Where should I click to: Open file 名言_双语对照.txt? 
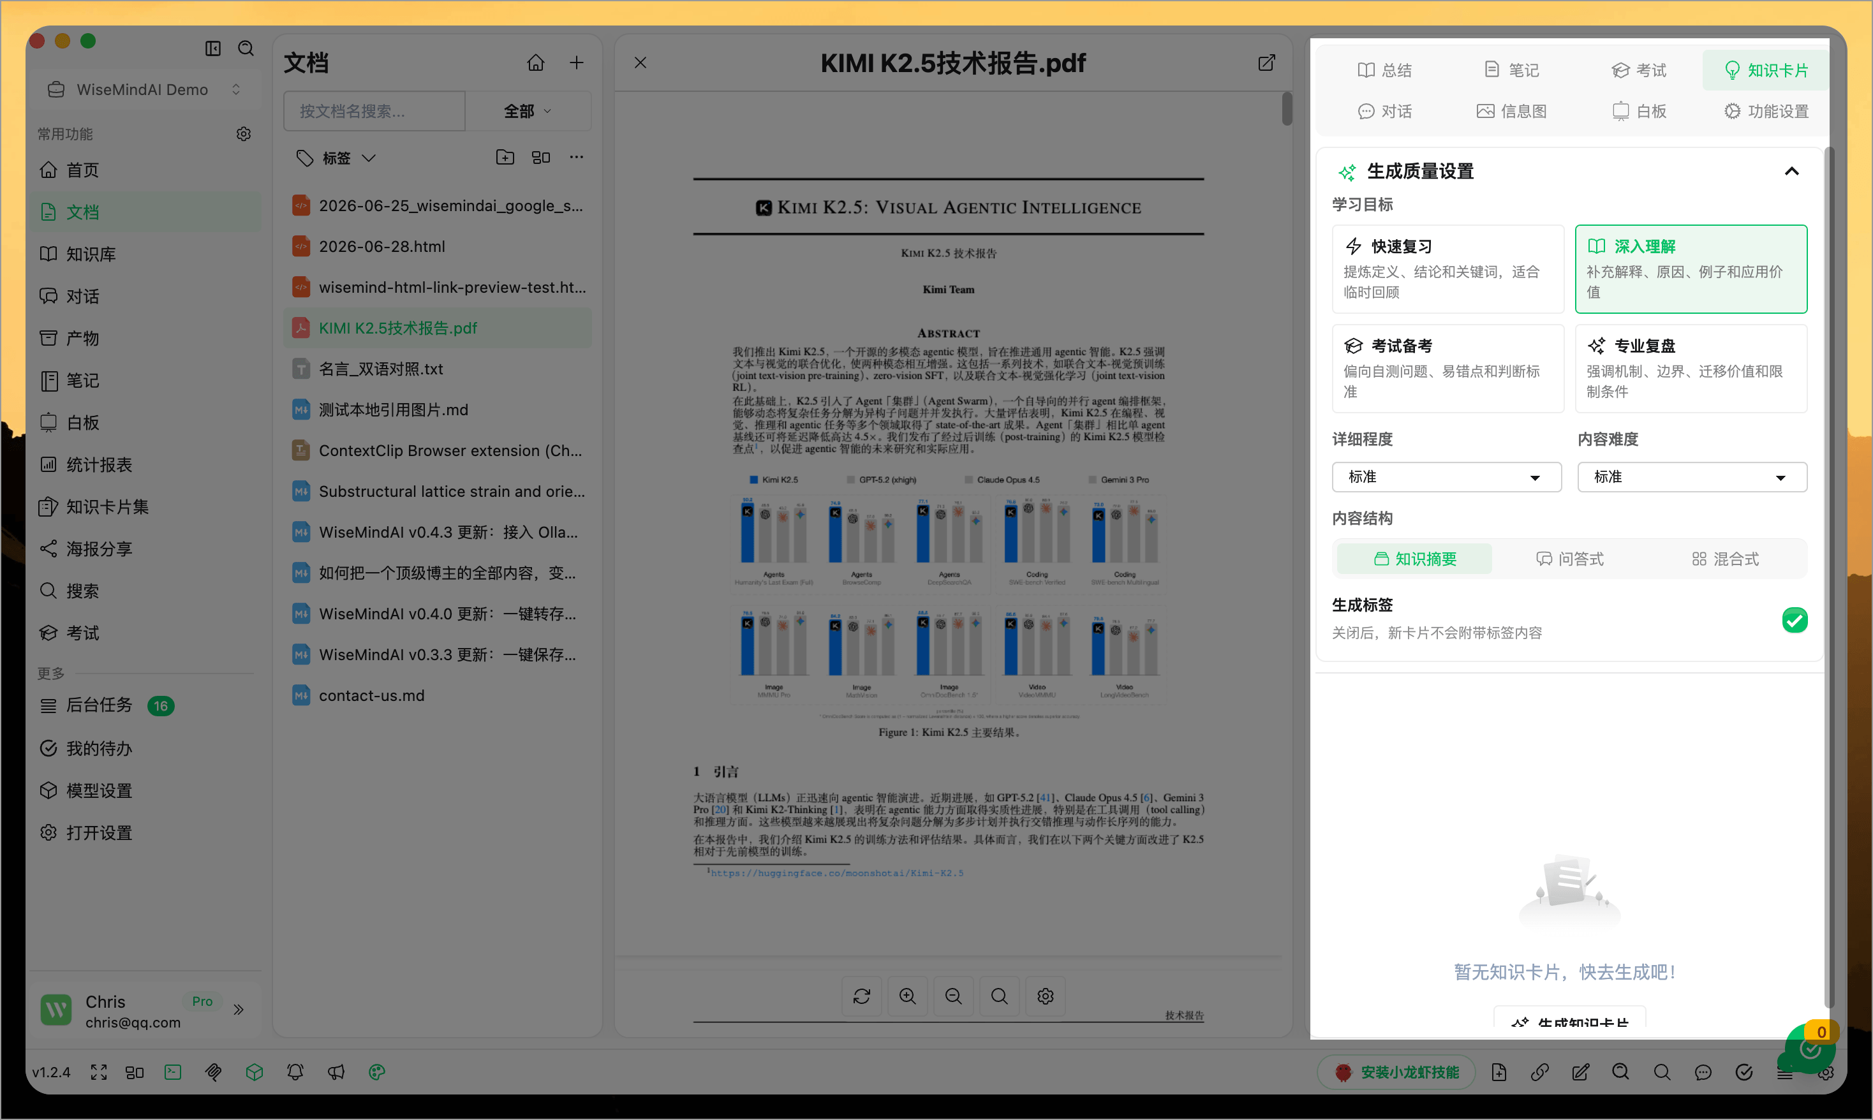pyautogui.click(x=438, y=369)
